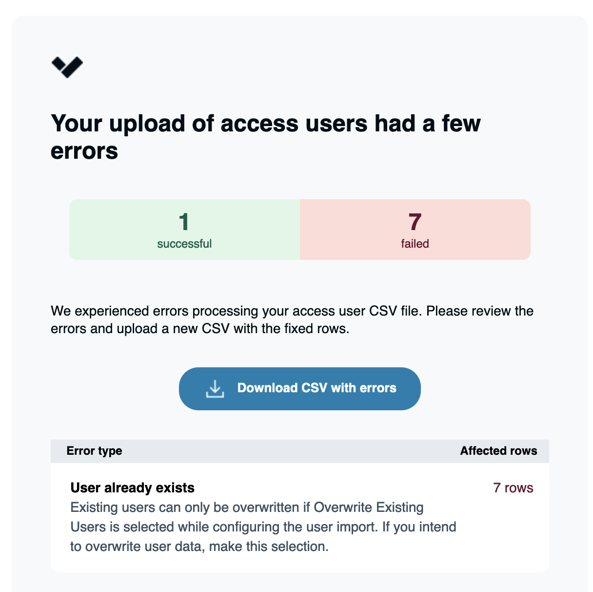Click the number 1 successful count
Image resolution: width=593 pixels, height=592 pixels.
pos(184,222)
